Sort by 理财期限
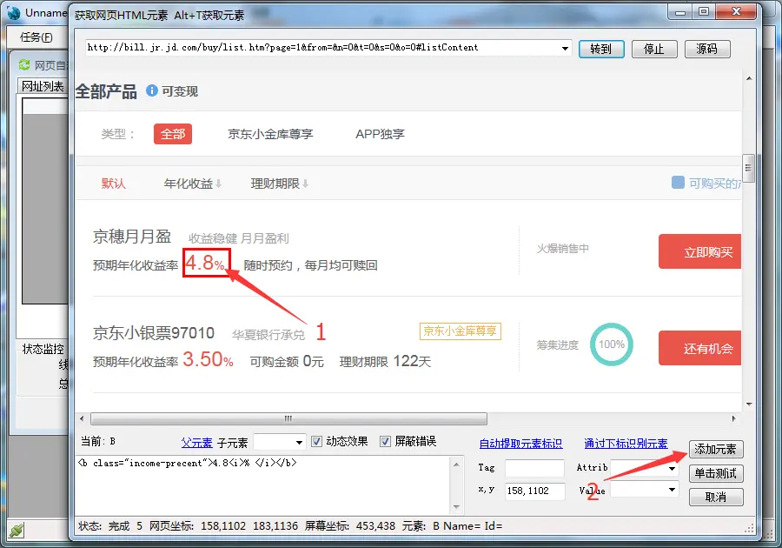 click(x=279, y=184)
